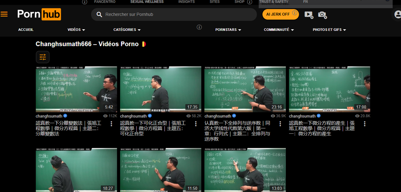Click eye views icon showing 112K
Image resolution: width=401 pixels, height=192 pixels.
(105, 116)
